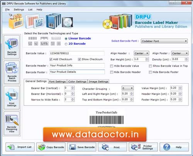Select the 2D Barcode radio button
The image size is (193, 156).
point(66,44)
